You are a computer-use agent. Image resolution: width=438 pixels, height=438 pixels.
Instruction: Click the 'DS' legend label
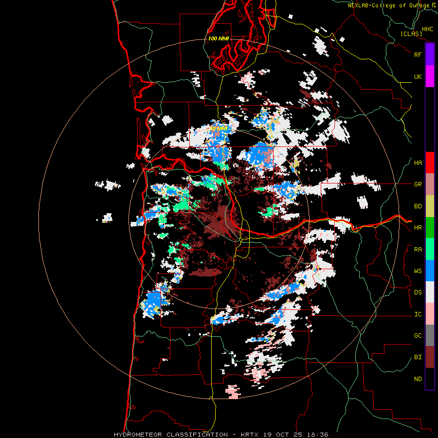tap(418, 292)
